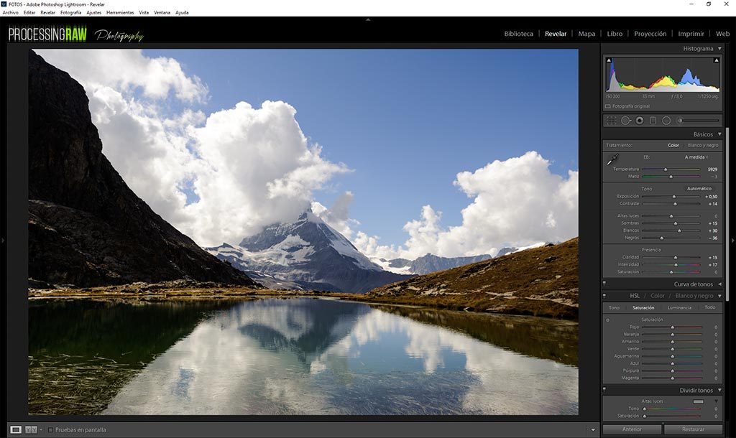Screen dimensions: 736x438
Task: Open the Biblioteca module
Action: point(518,34)
